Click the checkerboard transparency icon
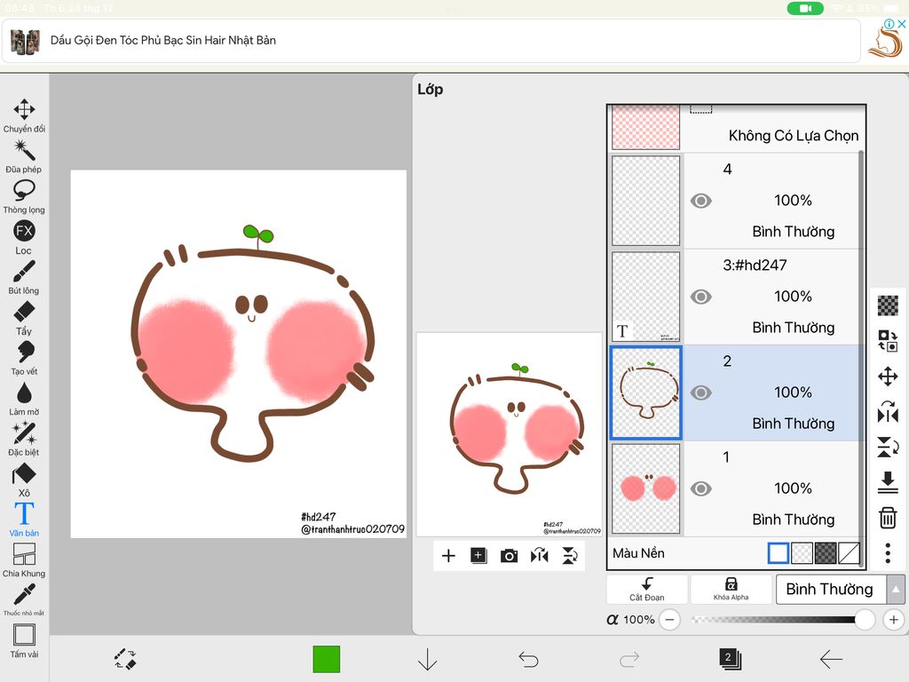The width and height of the screenshot is (909, 682). point(888,305)
